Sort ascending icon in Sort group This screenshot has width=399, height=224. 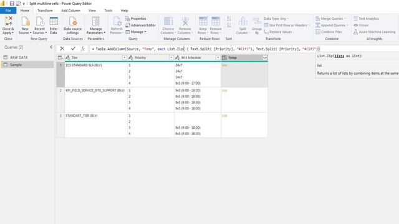229,19
